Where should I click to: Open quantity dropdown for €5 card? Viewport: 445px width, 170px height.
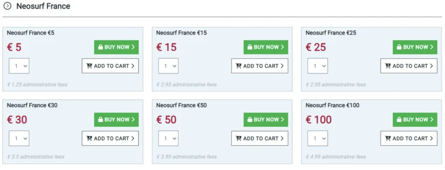click(x=19, y=66)
